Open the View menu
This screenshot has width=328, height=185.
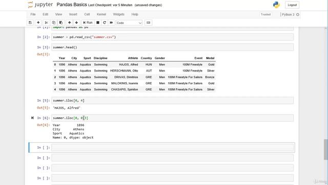58,14
